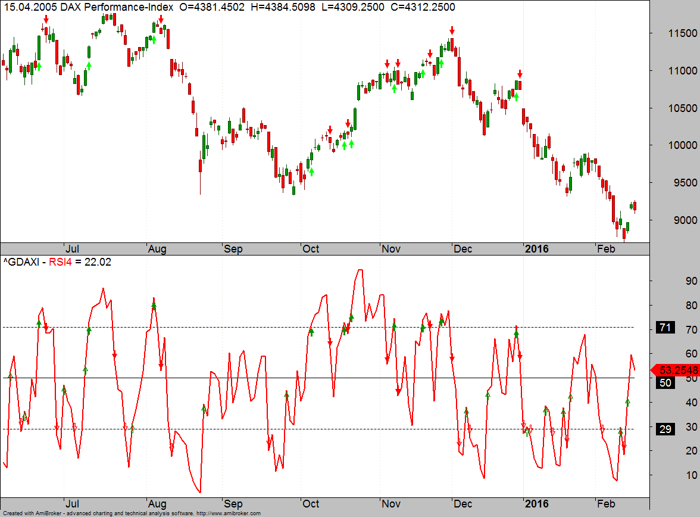
Task: Click the black 29 oversold level tag
Action: click(665, 429)
